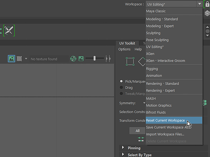Select the Drag radio button

[x=121, y=87]
